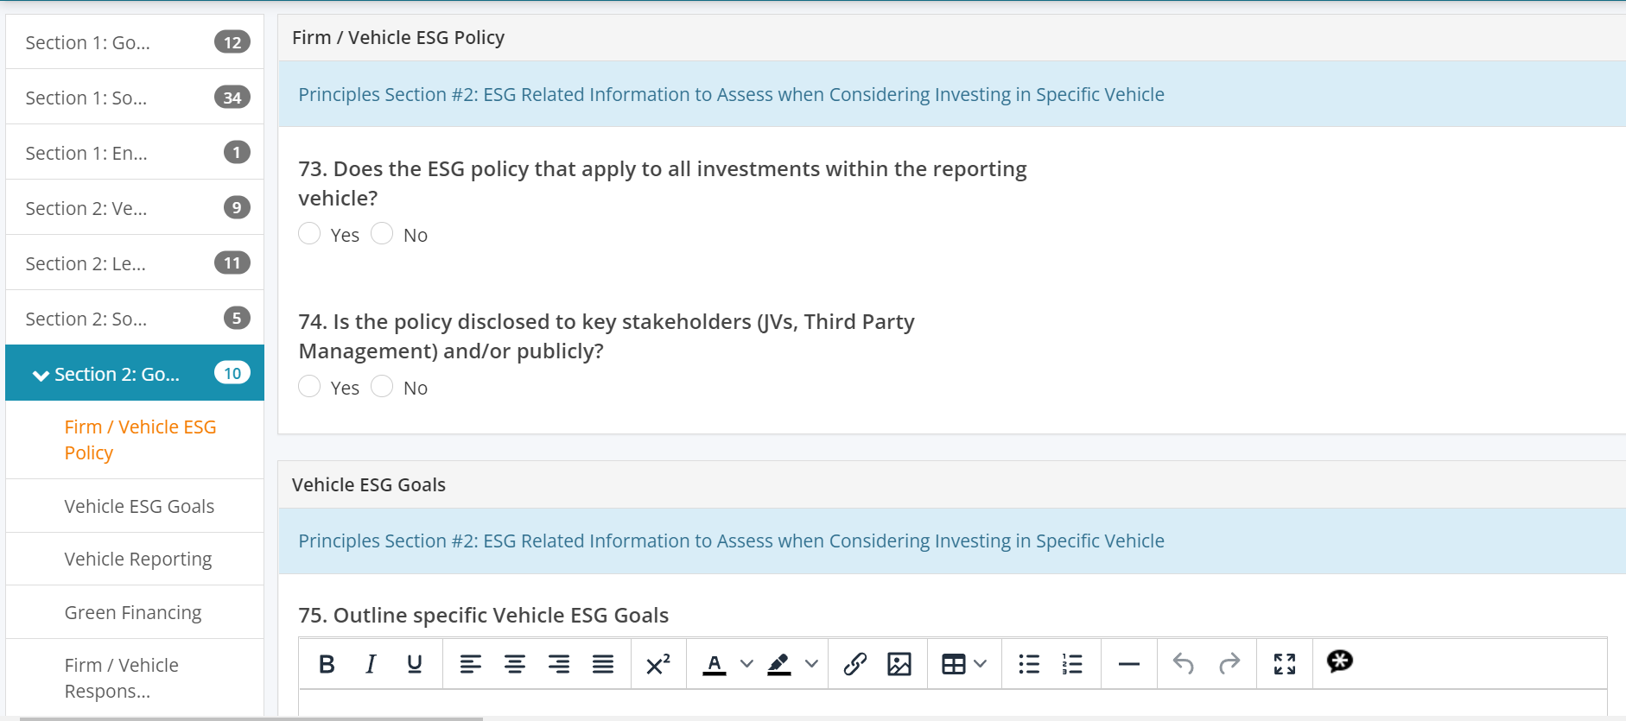Viewport: 1626px width, 721px height.
Task: Click into question 75 text editor area
Action: (x=953, y=704)
